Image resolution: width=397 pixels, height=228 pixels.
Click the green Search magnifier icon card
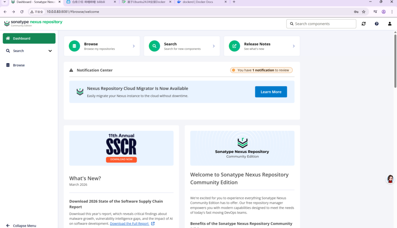point(154,46)
